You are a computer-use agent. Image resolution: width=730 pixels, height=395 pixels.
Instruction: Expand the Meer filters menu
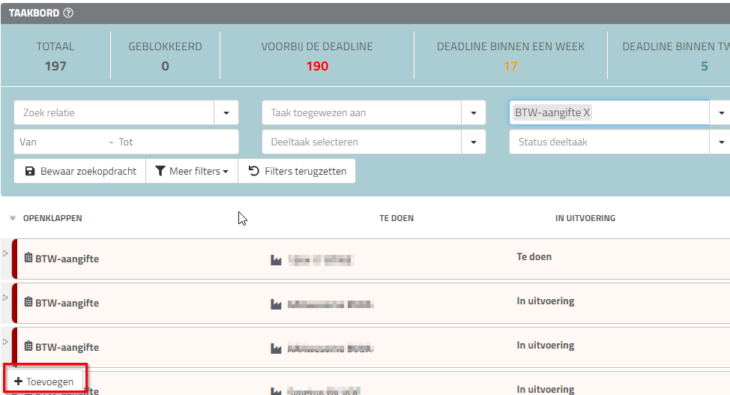[x=192, y=171]
